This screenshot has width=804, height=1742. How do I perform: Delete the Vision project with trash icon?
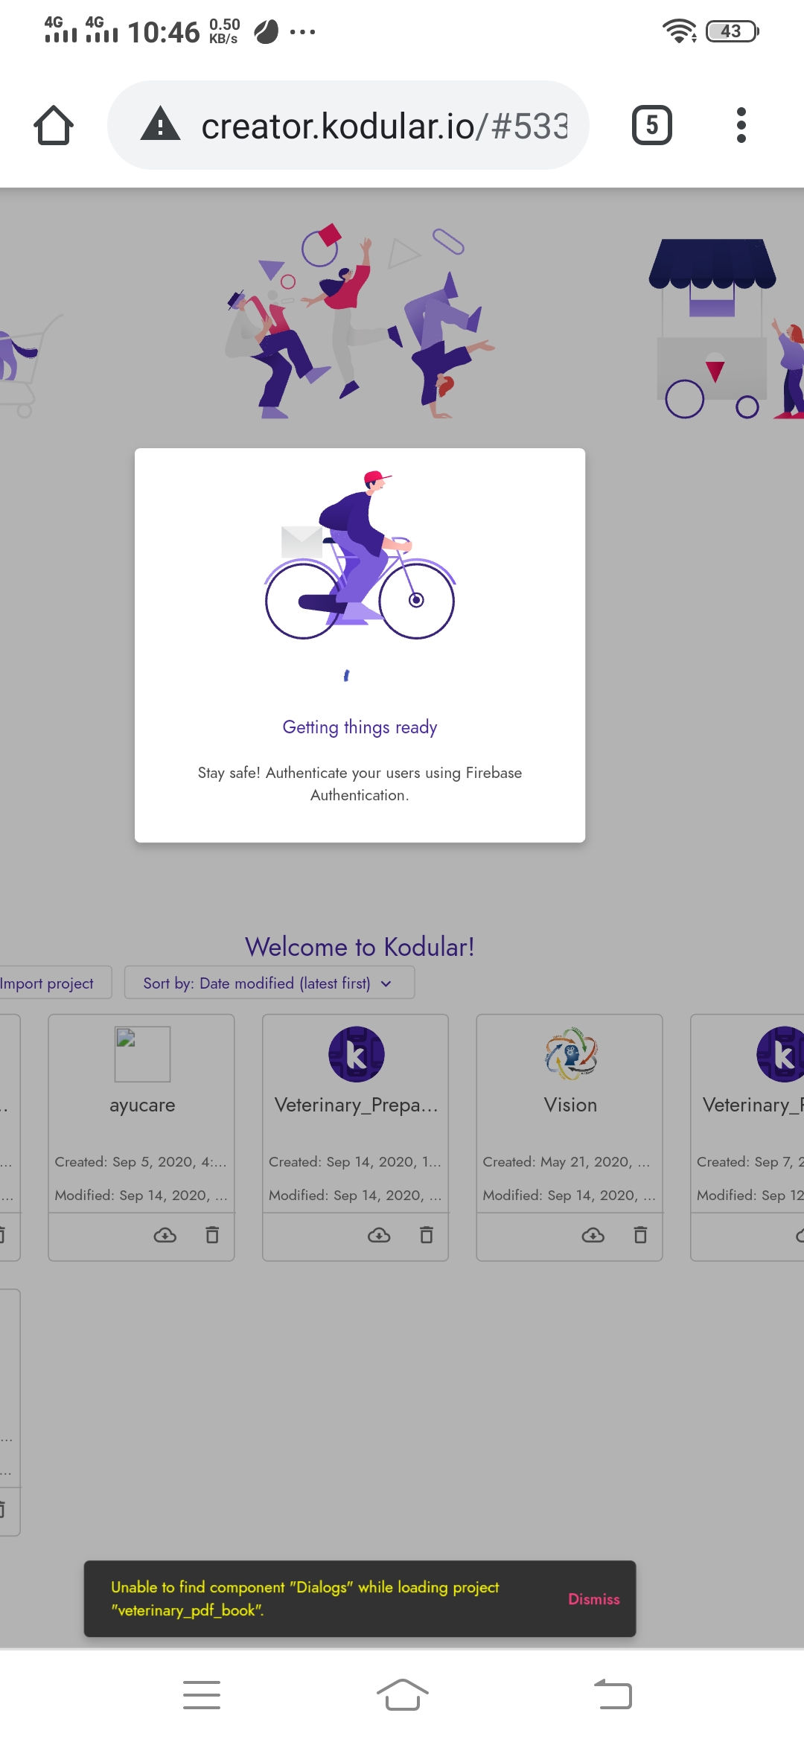pos(640,1235)
